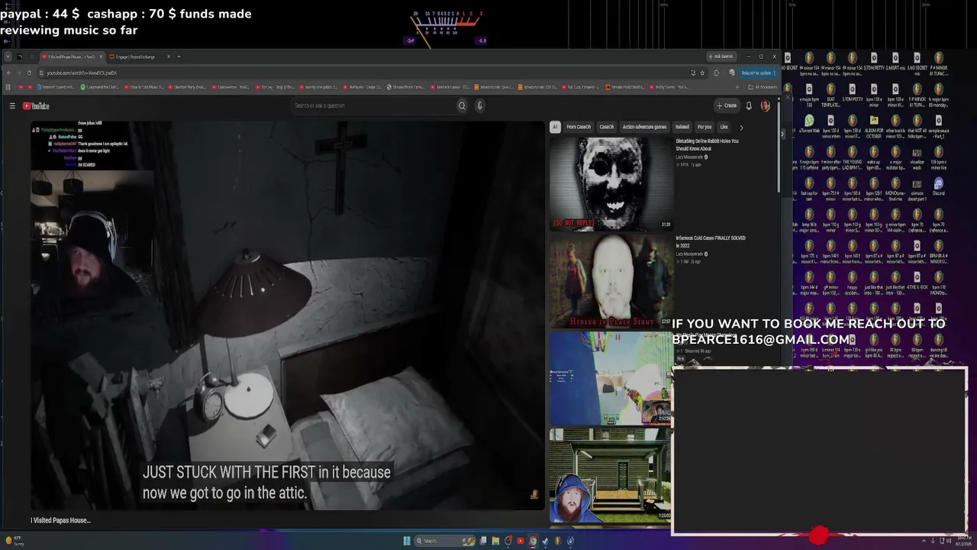Screen dimensions: 977x550
Task: Open the YouTube account avatar menu
Action: pos(766,105)
